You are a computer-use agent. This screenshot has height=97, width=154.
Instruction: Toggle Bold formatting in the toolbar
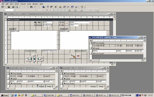click(47, 10)
